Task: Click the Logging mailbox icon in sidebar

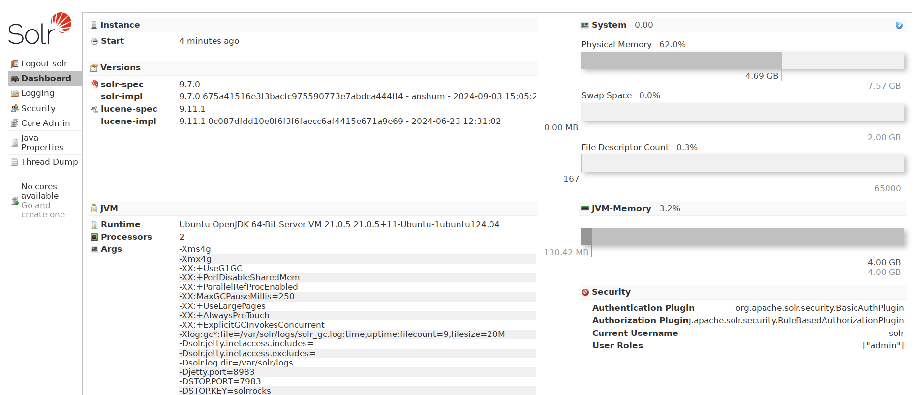Action: click(14, 93)
